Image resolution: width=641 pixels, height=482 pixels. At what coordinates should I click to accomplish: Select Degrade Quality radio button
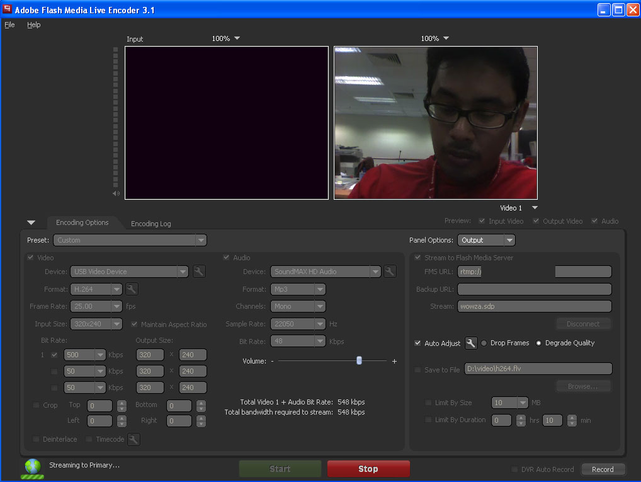click(539, 343)
